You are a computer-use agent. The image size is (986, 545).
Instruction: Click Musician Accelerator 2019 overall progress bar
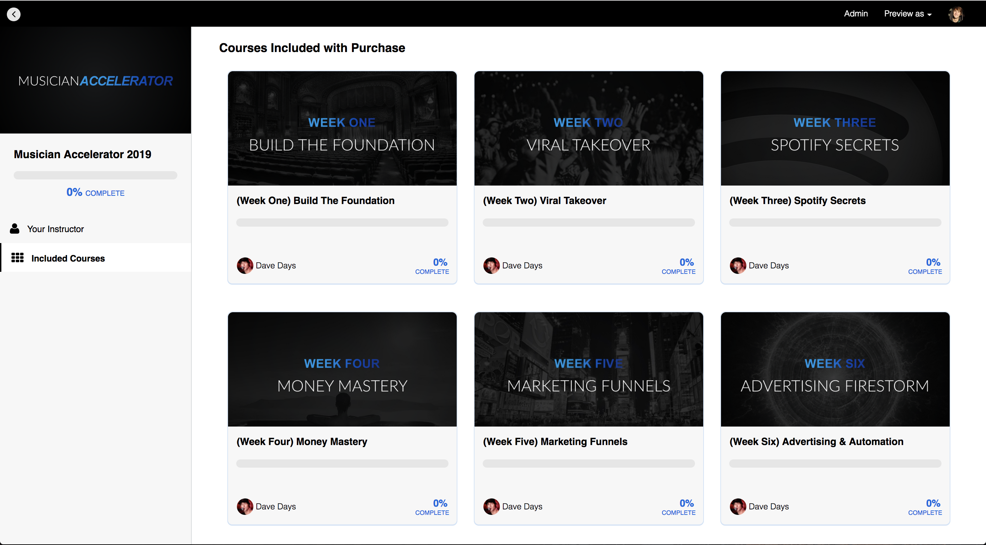(95, 175)
